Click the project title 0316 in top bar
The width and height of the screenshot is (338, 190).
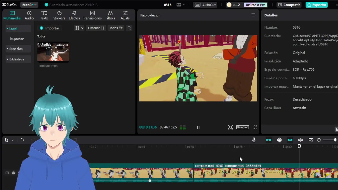(x=168, y=5)
